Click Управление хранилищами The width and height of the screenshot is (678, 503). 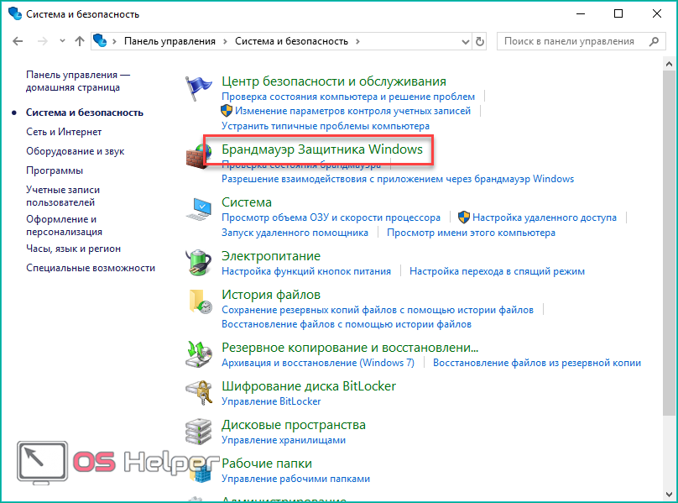point(284,440)
